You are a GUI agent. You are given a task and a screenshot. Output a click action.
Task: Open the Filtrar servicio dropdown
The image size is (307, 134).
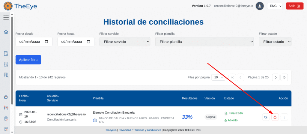[x=125, y=42]
